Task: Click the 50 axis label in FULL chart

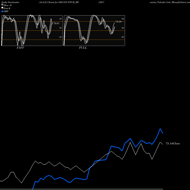Action: [123, 28]
